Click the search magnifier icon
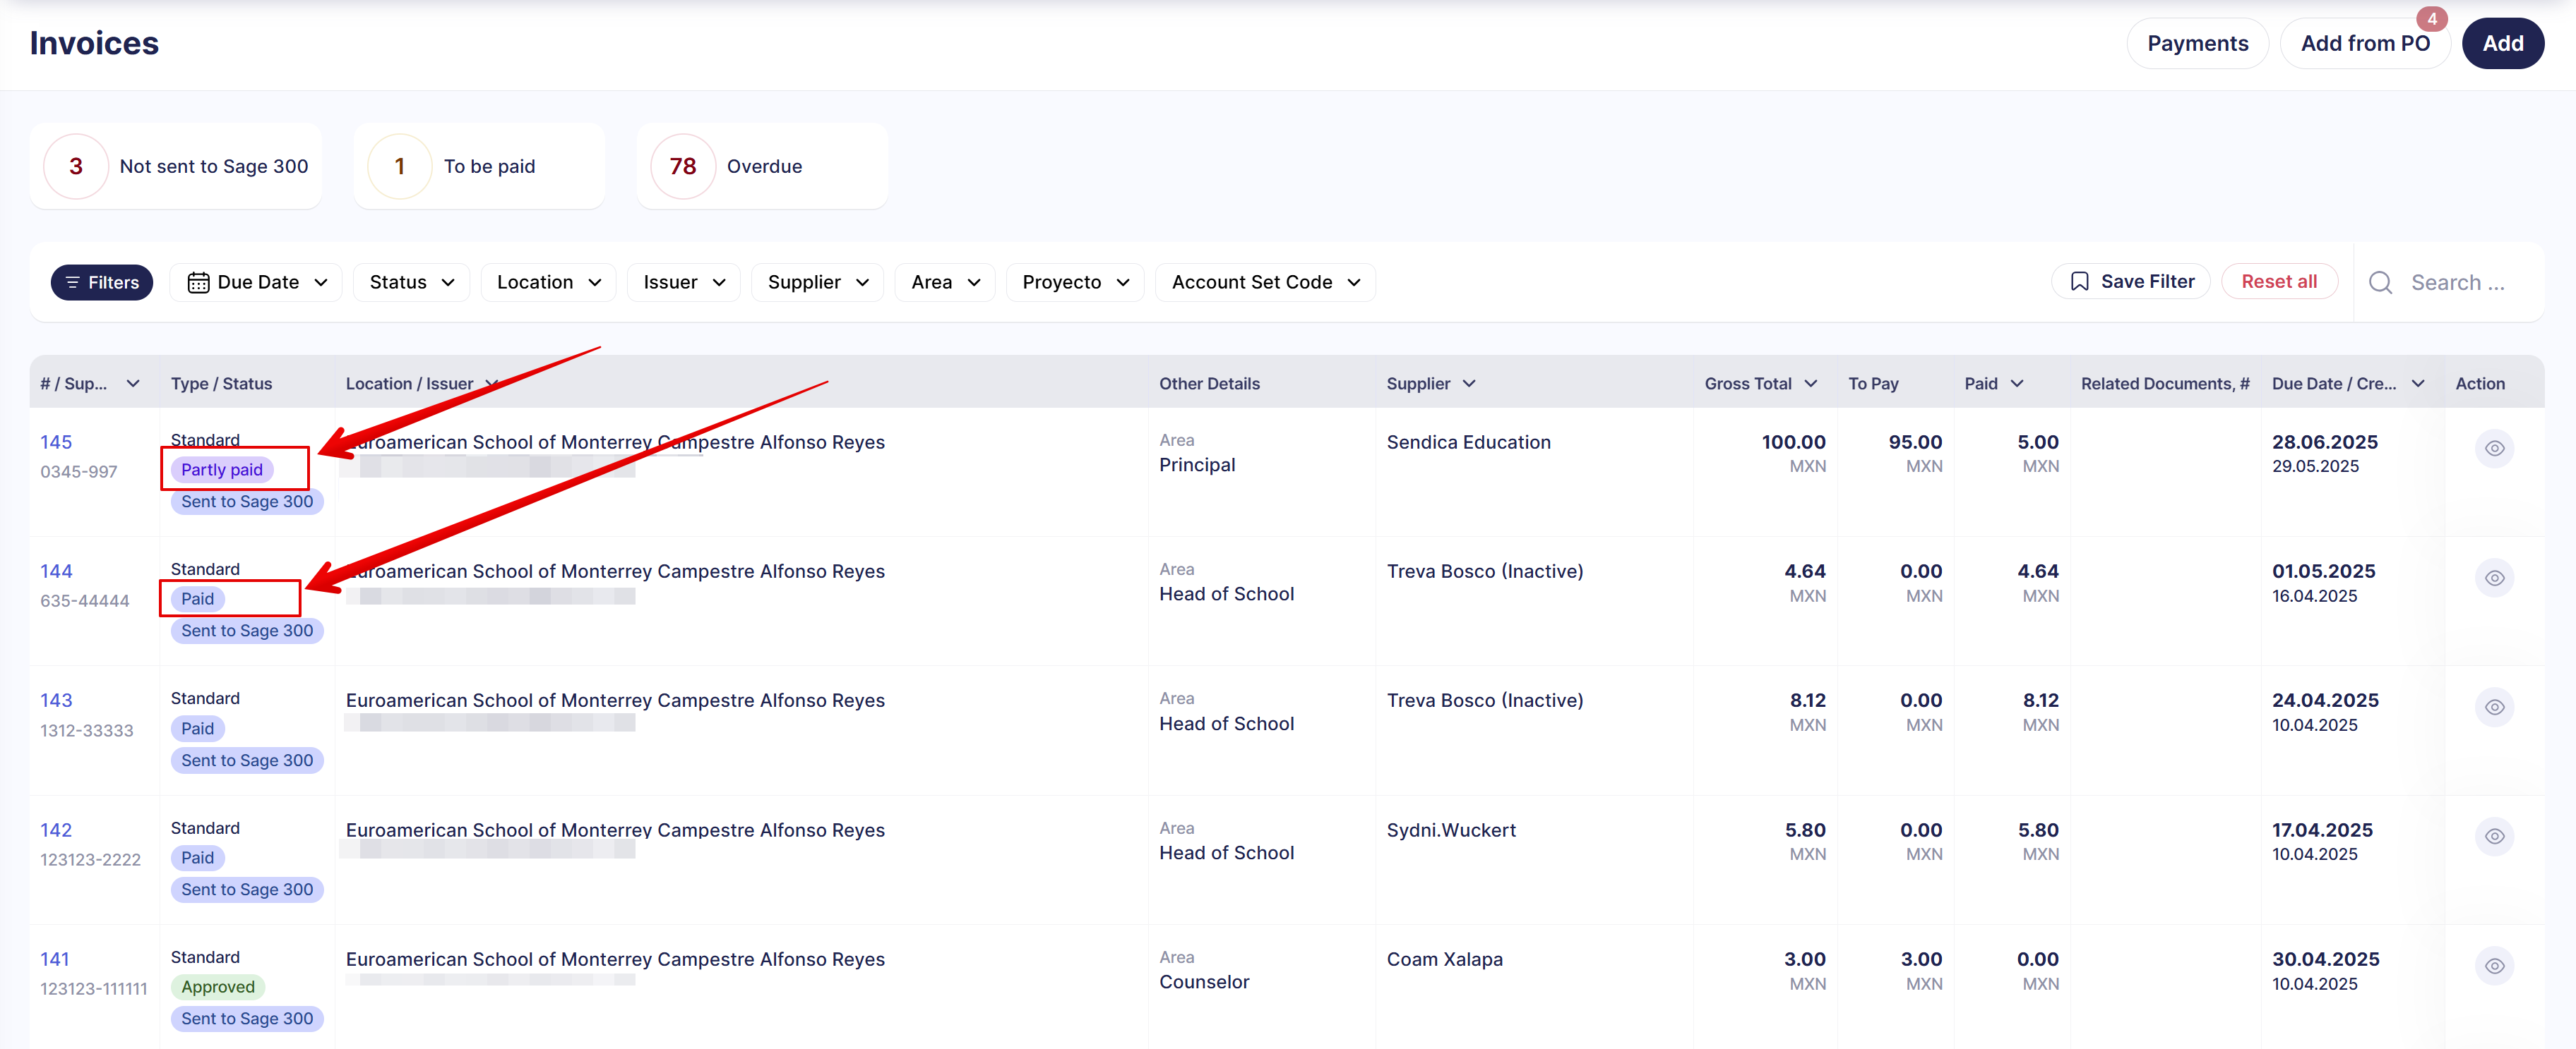Screen dimensions: 2576x1049 point(2380,283)
